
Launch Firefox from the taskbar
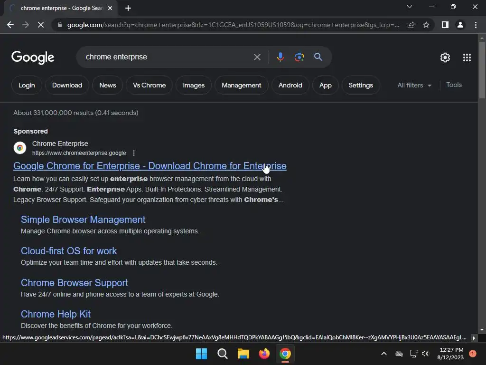pos(264,354)
